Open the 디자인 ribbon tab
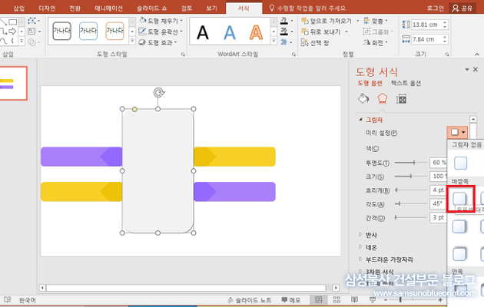 click(x=47, y=8)
